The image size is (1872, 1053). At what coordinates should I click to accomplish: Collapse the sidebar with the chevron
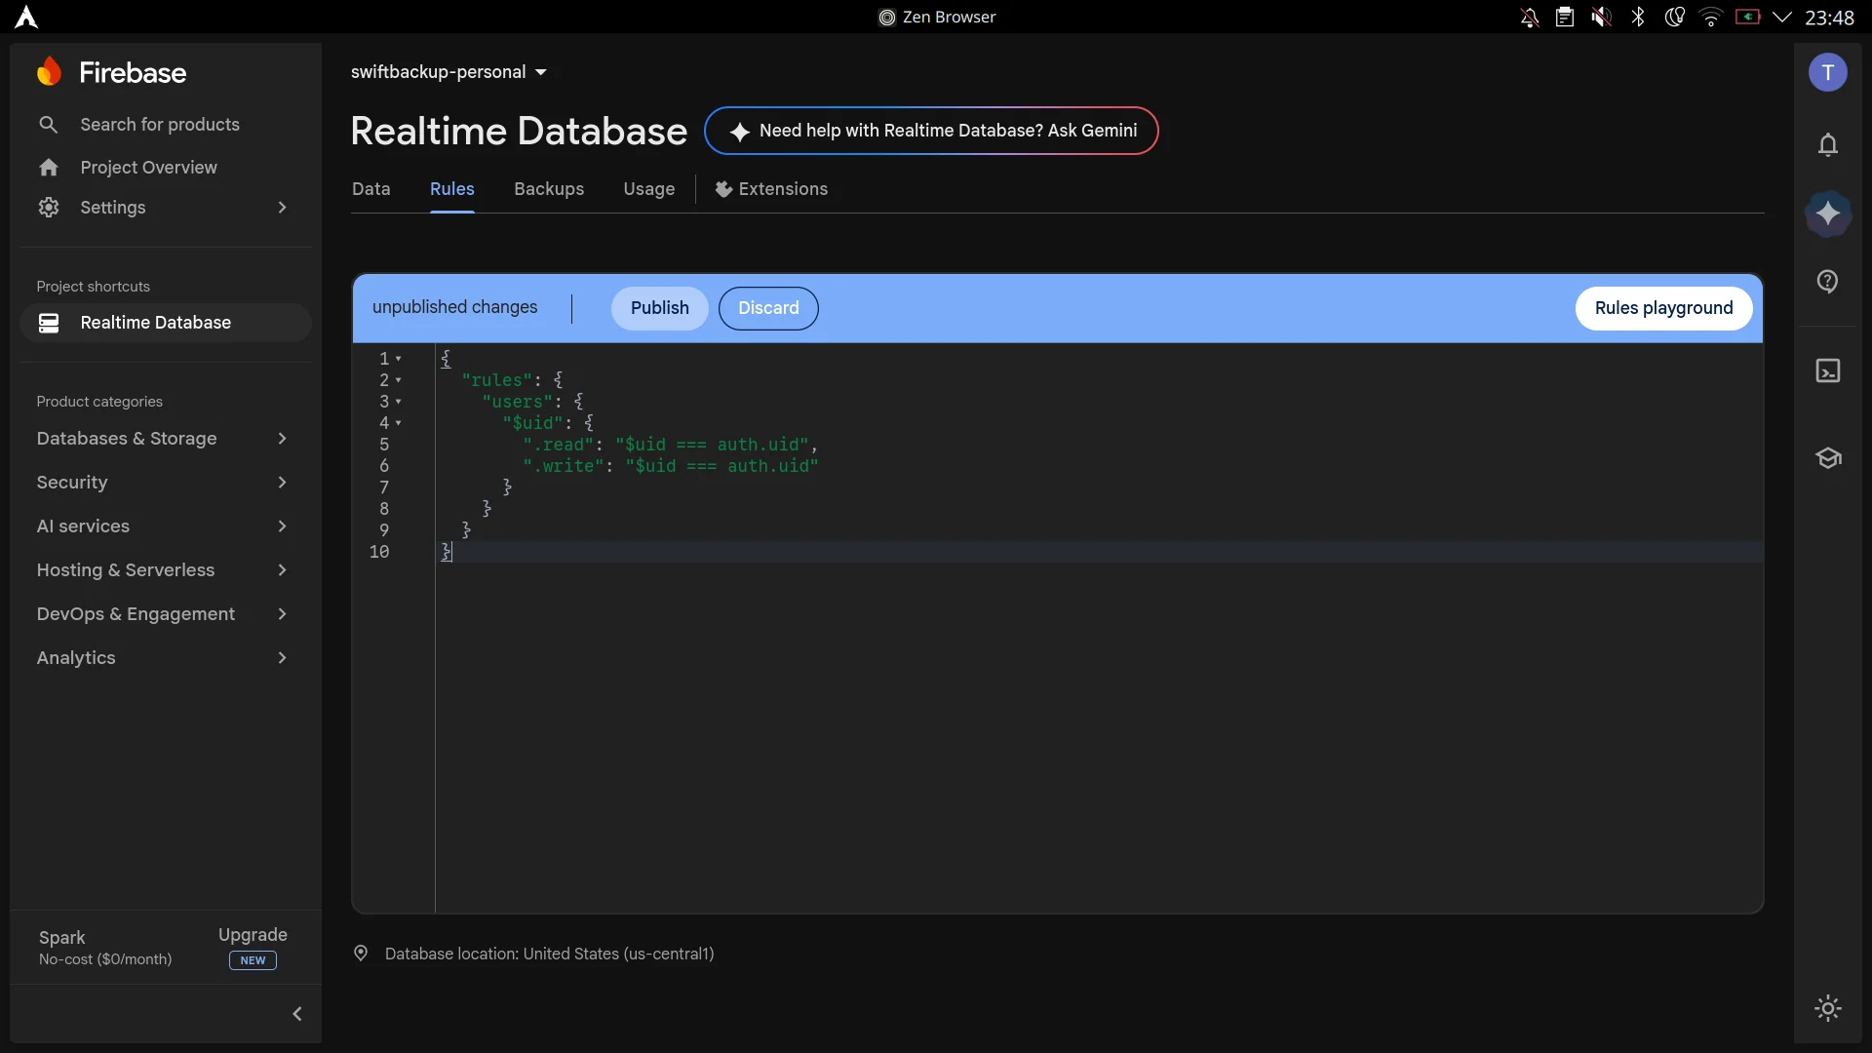click(x=297, y=1014)
